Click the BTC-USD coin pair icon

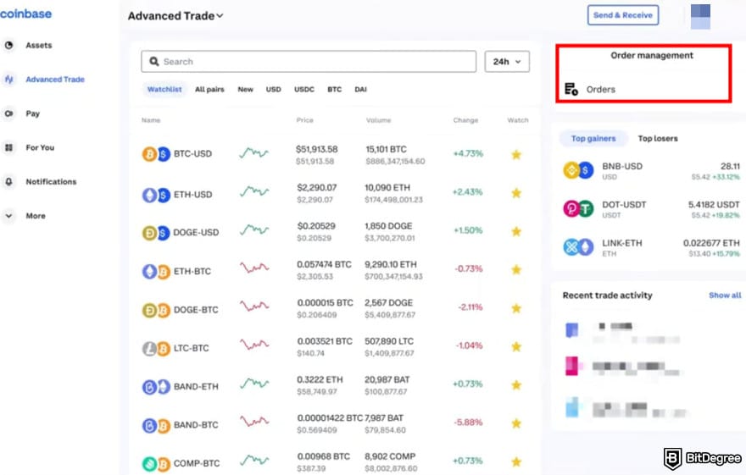156,154
